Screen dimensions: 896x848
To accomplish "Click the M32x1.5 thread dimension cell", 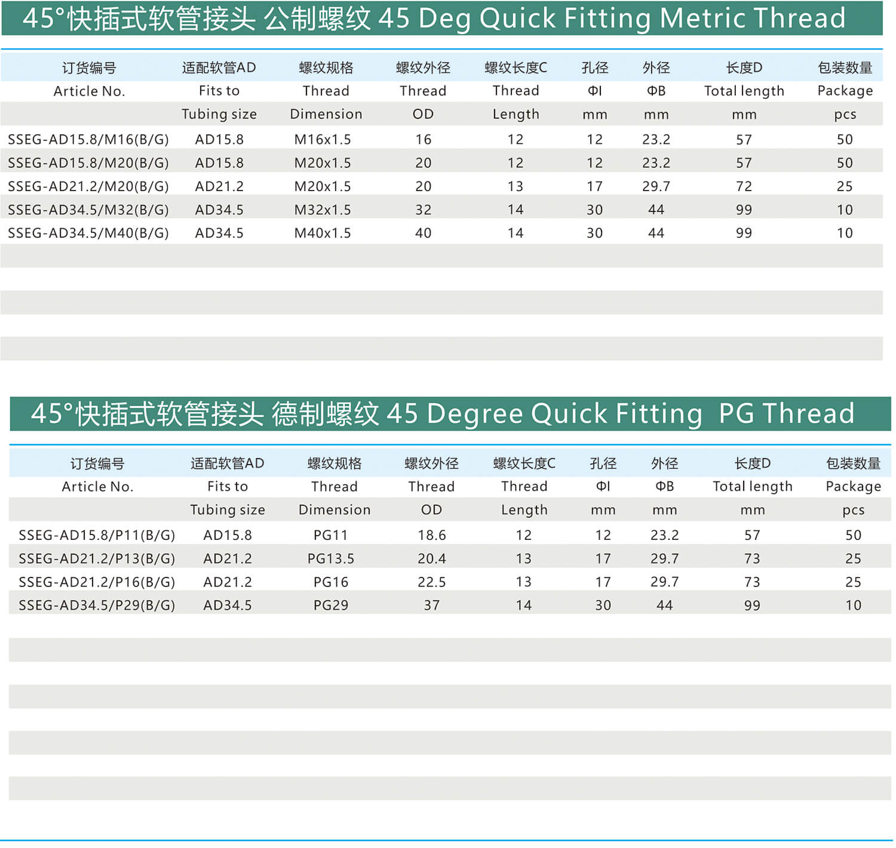I will (x=323, y=210).
